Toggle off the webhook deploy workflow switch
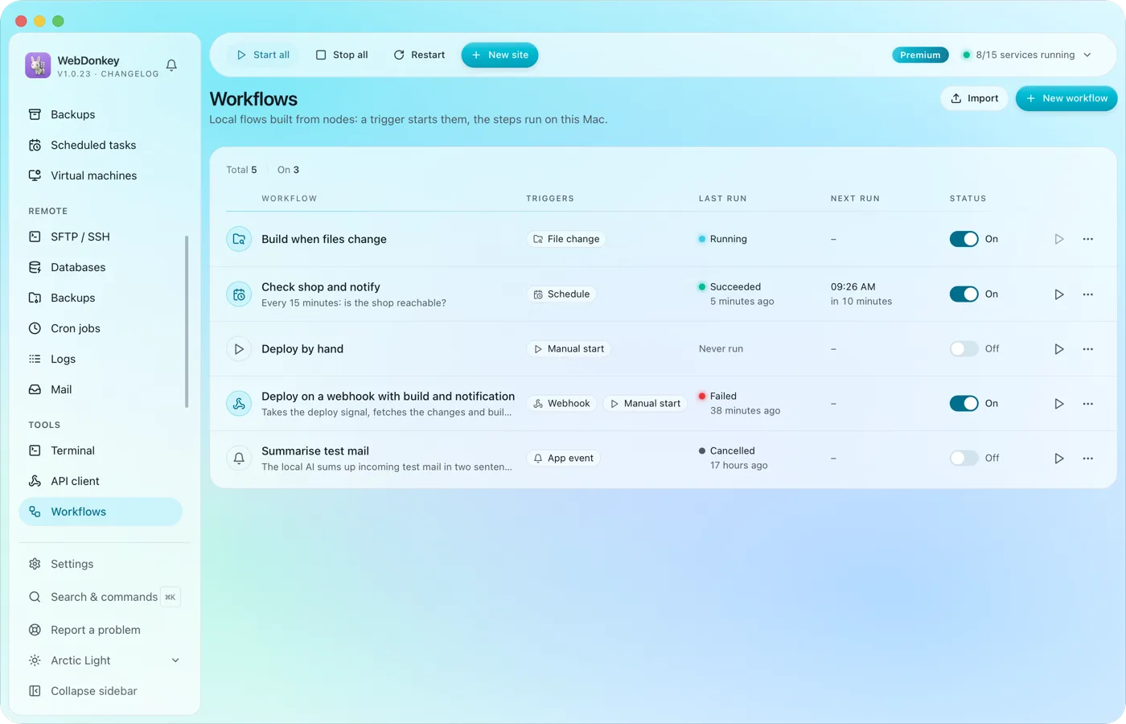This screenshot has width=1126, height=724. coord(964,404)
